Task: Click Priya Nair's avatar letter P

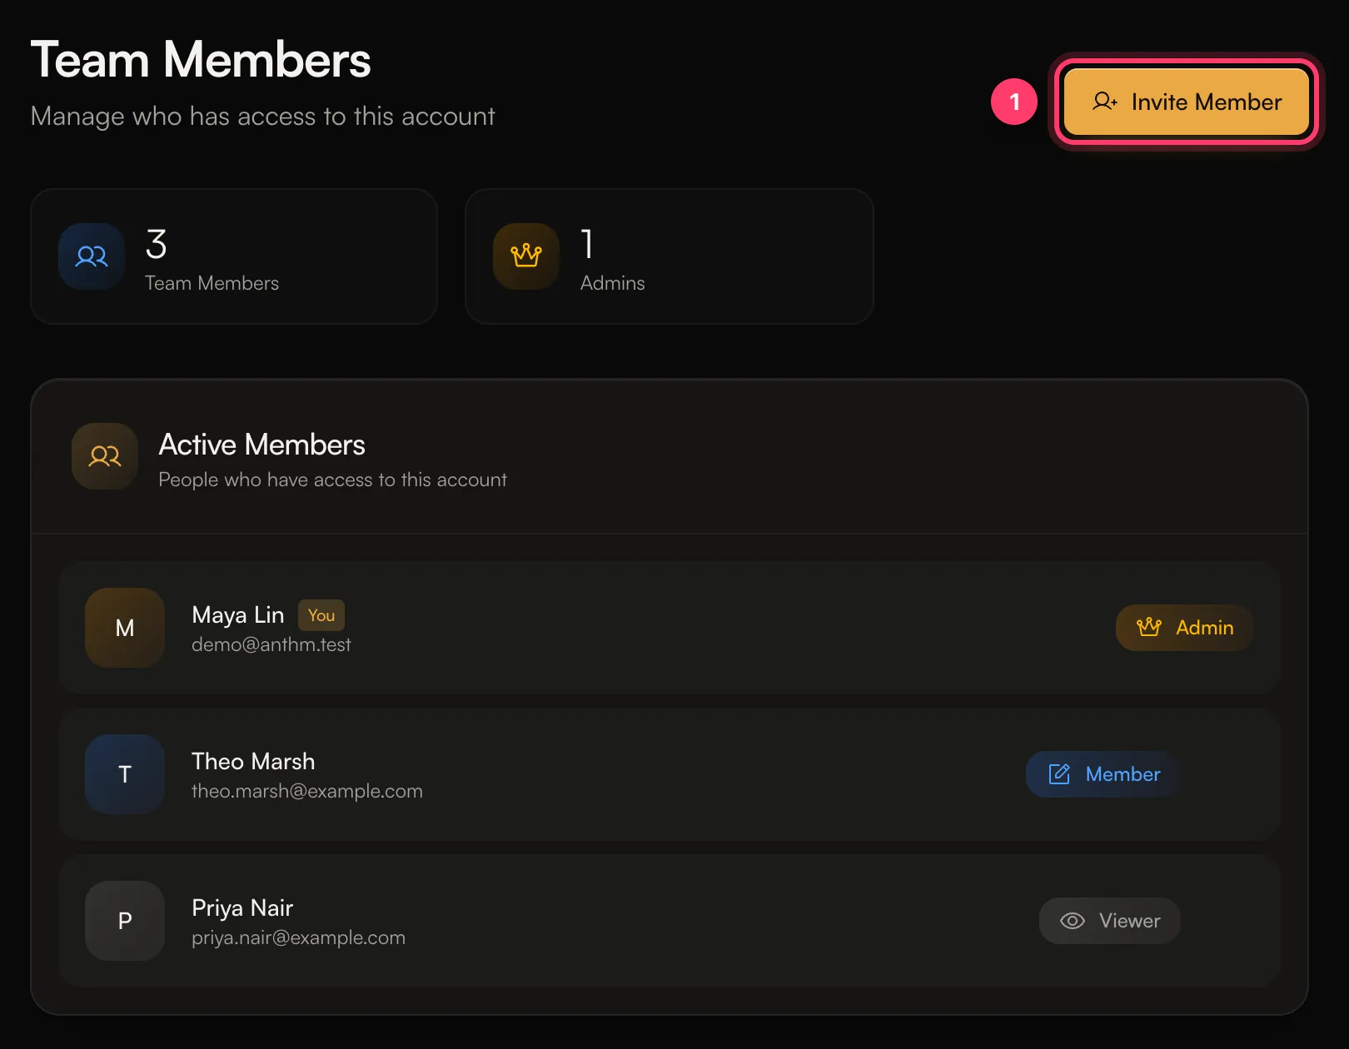Action: tap(125, 921)
